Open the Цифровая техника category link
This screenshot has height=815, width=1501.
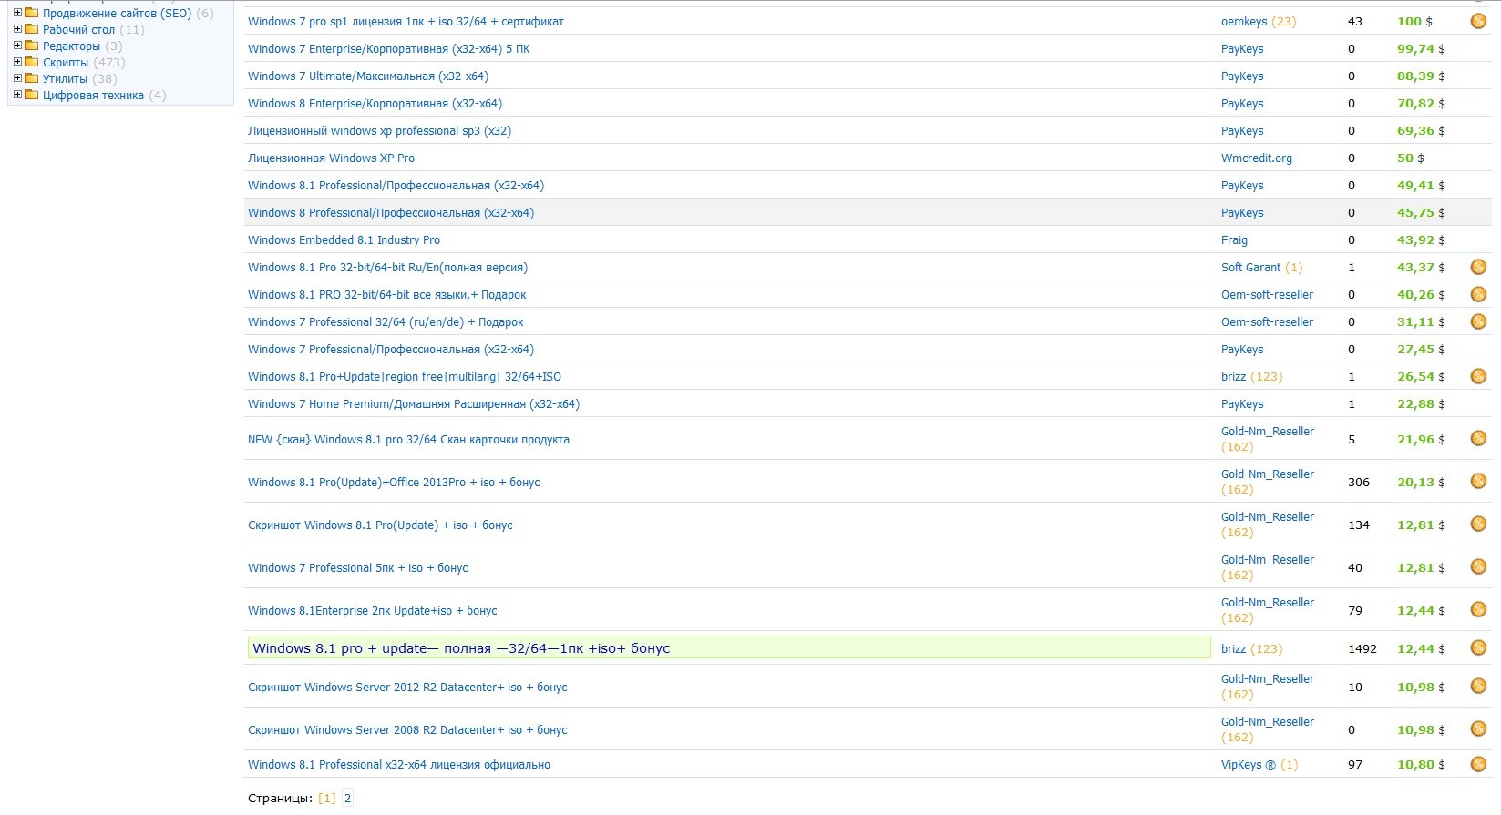click(93, 96)
